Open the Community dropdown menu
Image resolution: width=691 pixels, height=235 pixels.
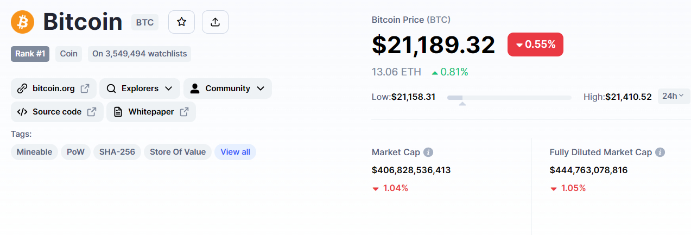pyautogui.click(x=227, y=88)
